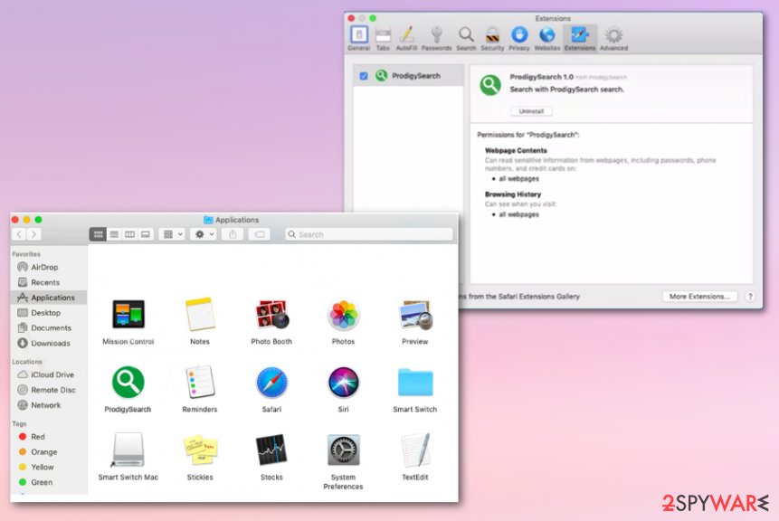Select iCloud Drive in Finder sidebar
Image resolution: width=779 pixels, height=521 pixels.
(49, 374)
